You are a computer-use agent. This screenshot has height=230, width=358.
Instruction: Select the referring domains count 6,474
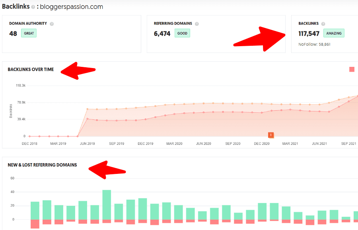(x=162, y=33)
